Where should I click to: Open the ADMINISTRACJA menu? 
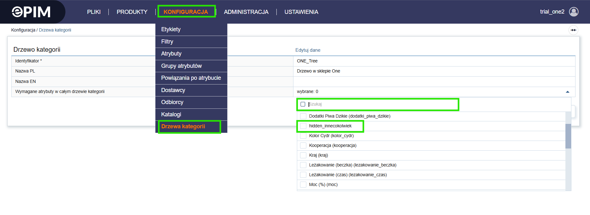(x=246, y=12)
